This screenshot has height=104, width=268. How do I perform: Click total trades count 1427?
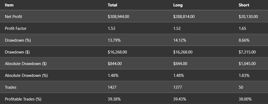pyautogui.click(x=112, y=87)
